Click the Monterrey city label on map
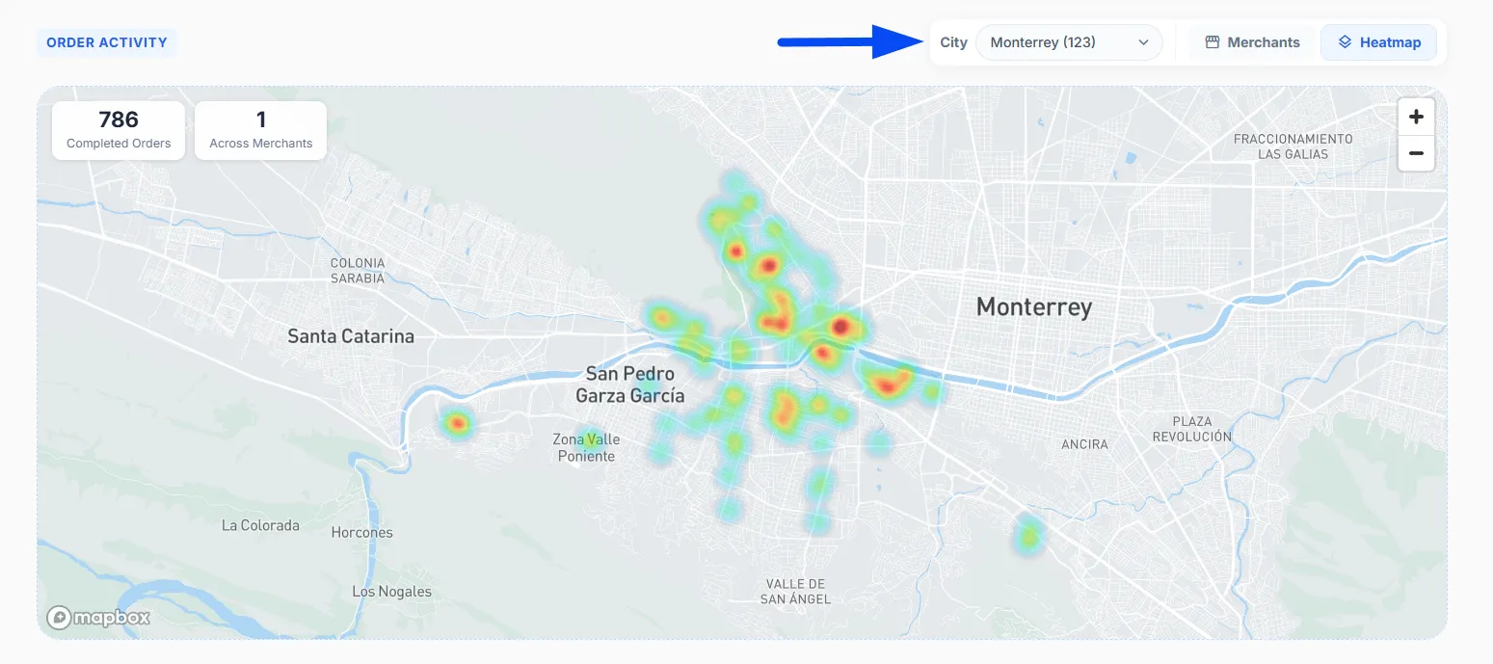 coord(1034,307)
